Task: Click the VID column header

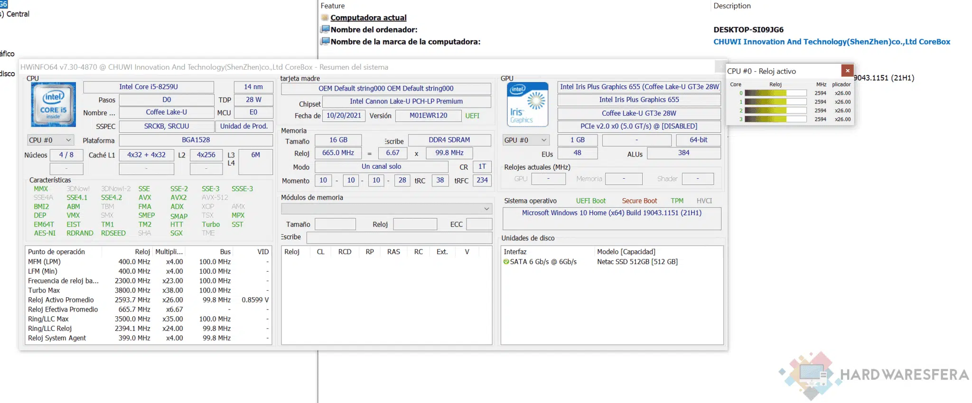Action: 263,252
